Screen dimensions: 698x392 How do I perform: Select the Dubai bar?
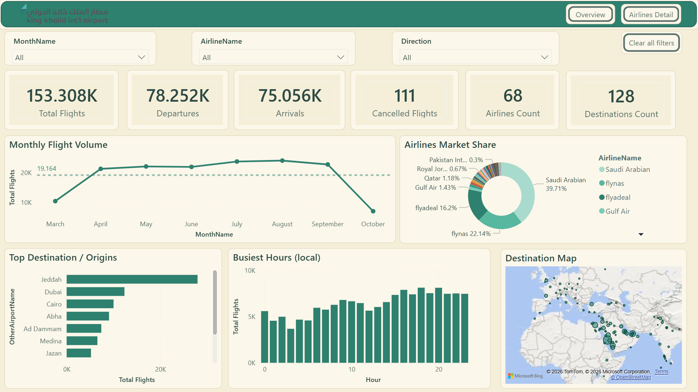(96, 292)
